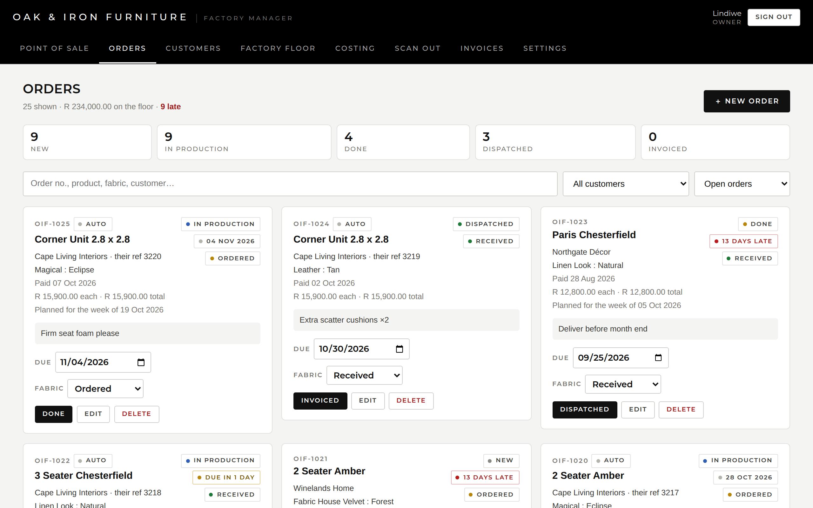Open calendar picker for OIF-1025 due date
The image size is (813, 508).
tap(141, 362)
